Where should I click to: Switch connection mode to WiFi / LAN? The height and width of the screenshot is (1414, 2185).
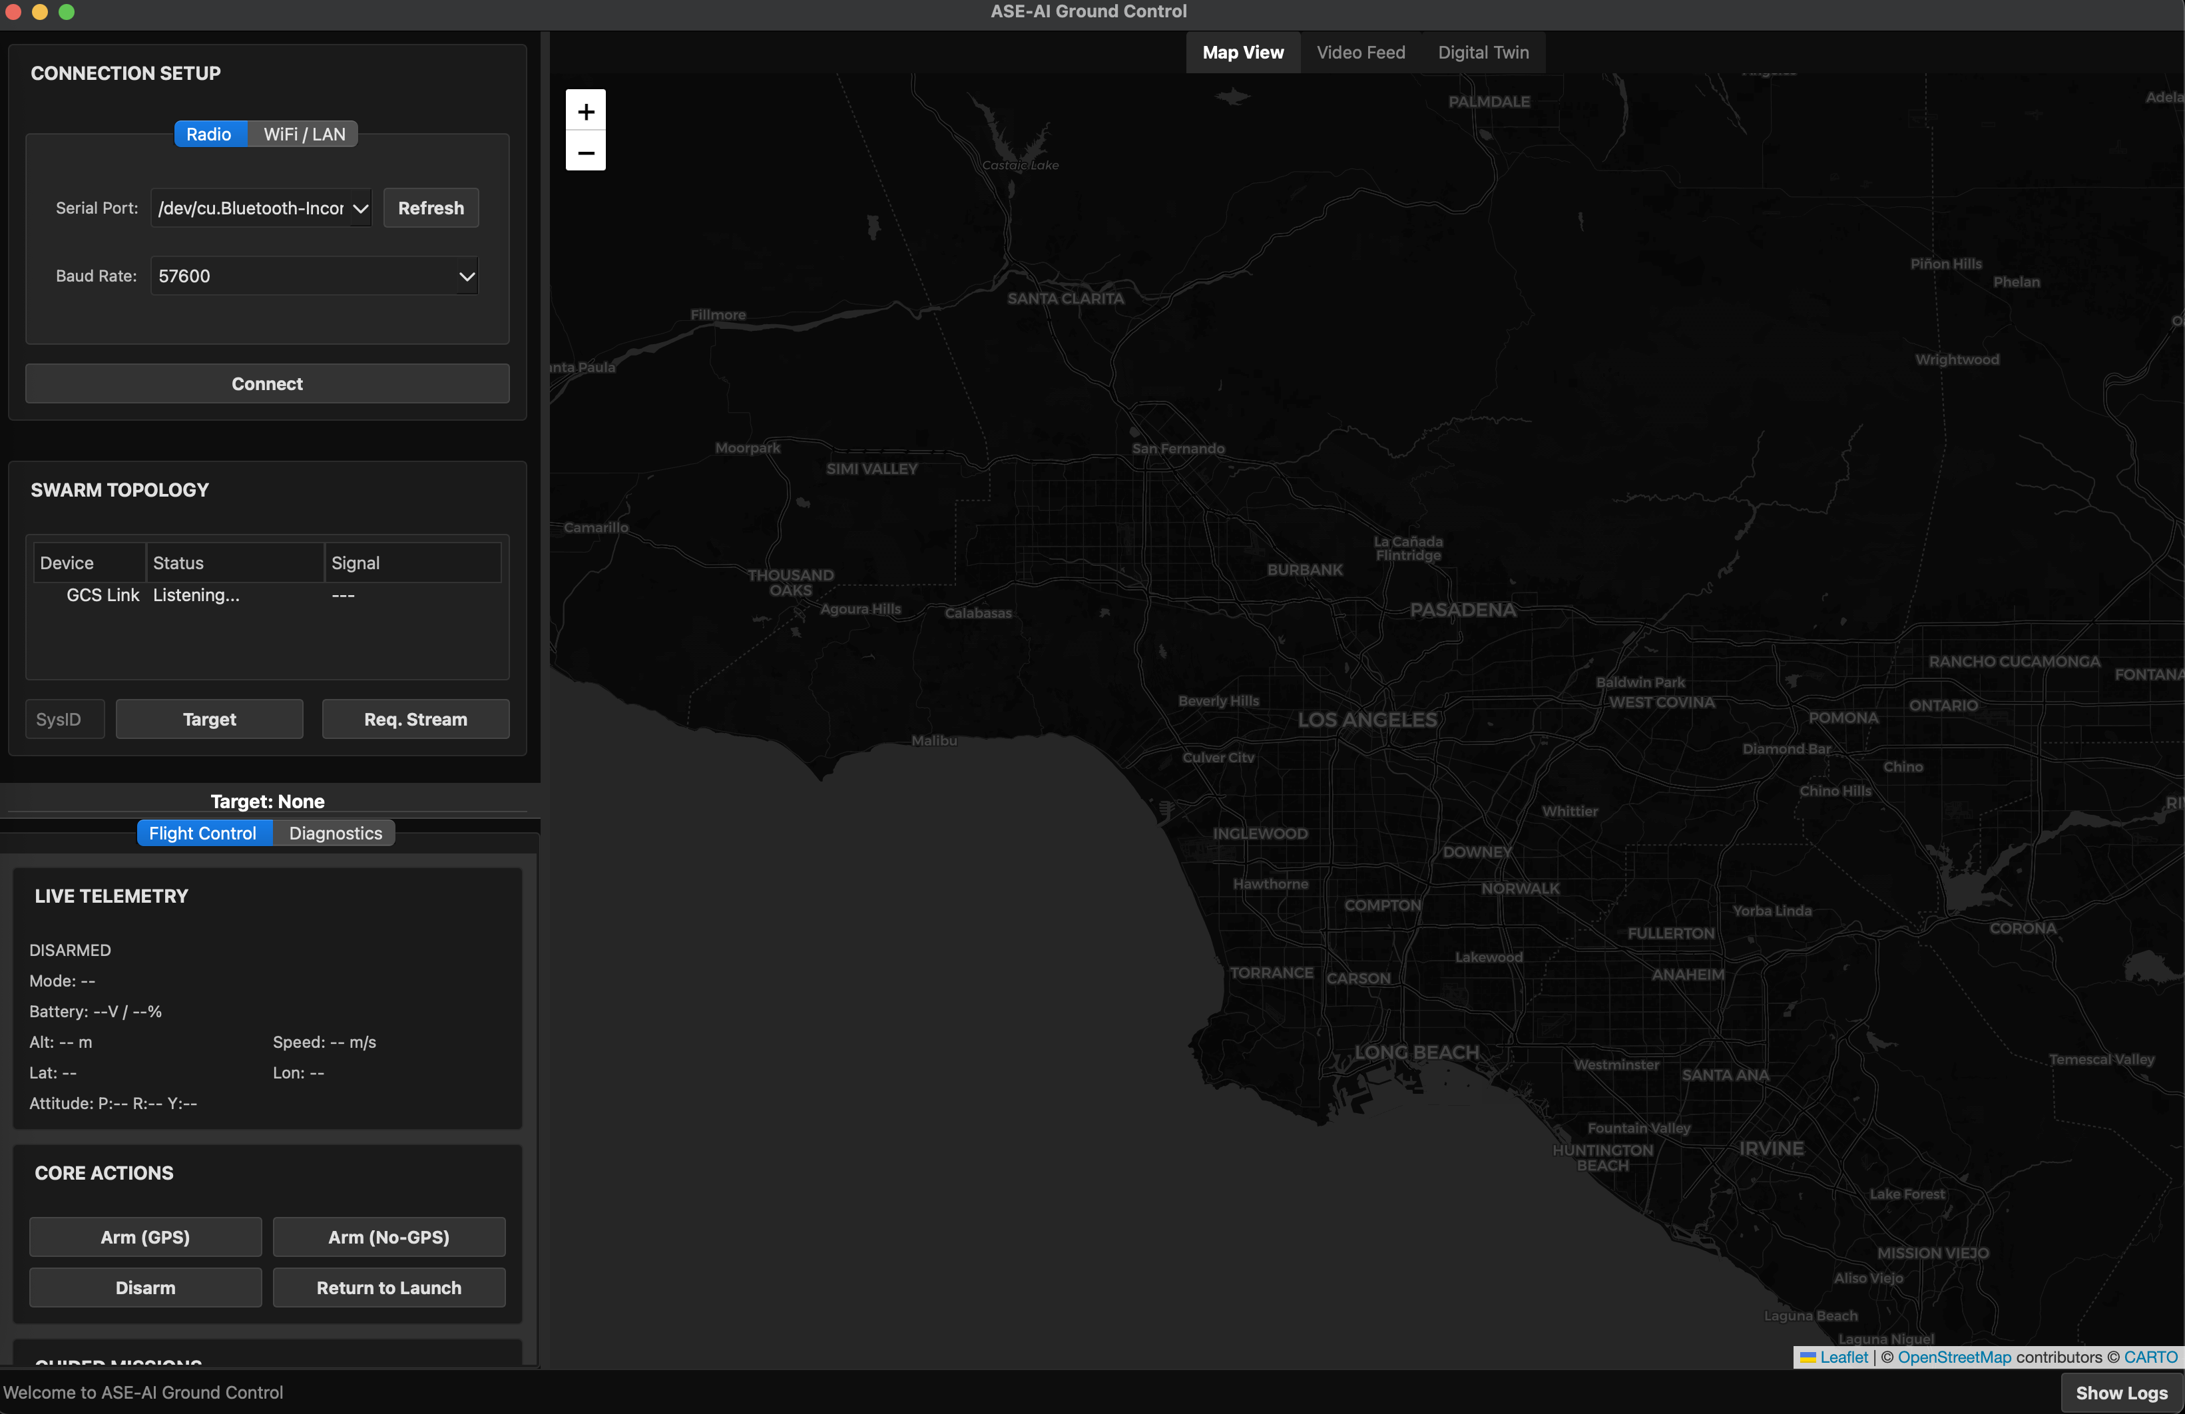pos(304,134)
